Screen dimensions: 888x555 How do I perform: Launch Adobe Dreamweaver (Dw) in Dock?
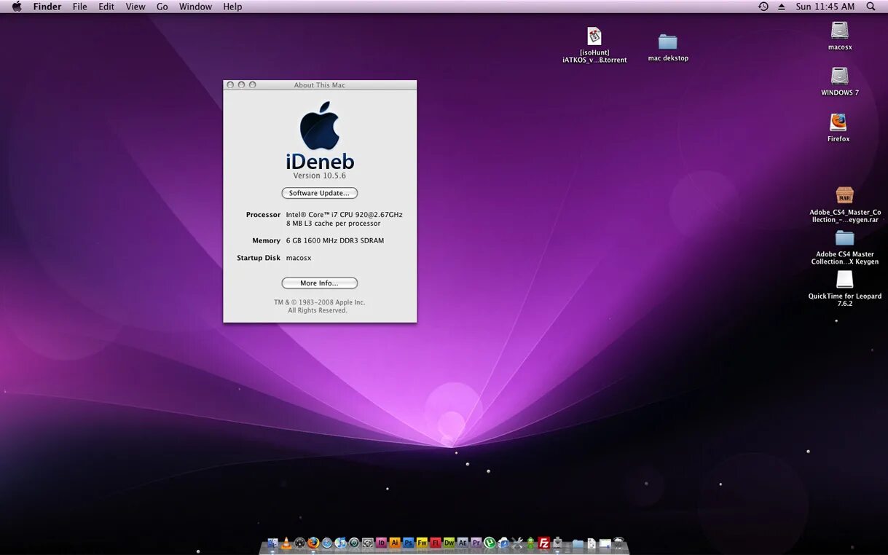tap(449, 543)
